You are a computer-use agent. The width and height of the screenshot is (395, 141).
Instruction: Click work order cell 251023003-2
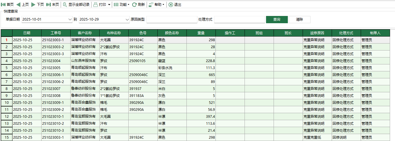click(x=56, y=47)
